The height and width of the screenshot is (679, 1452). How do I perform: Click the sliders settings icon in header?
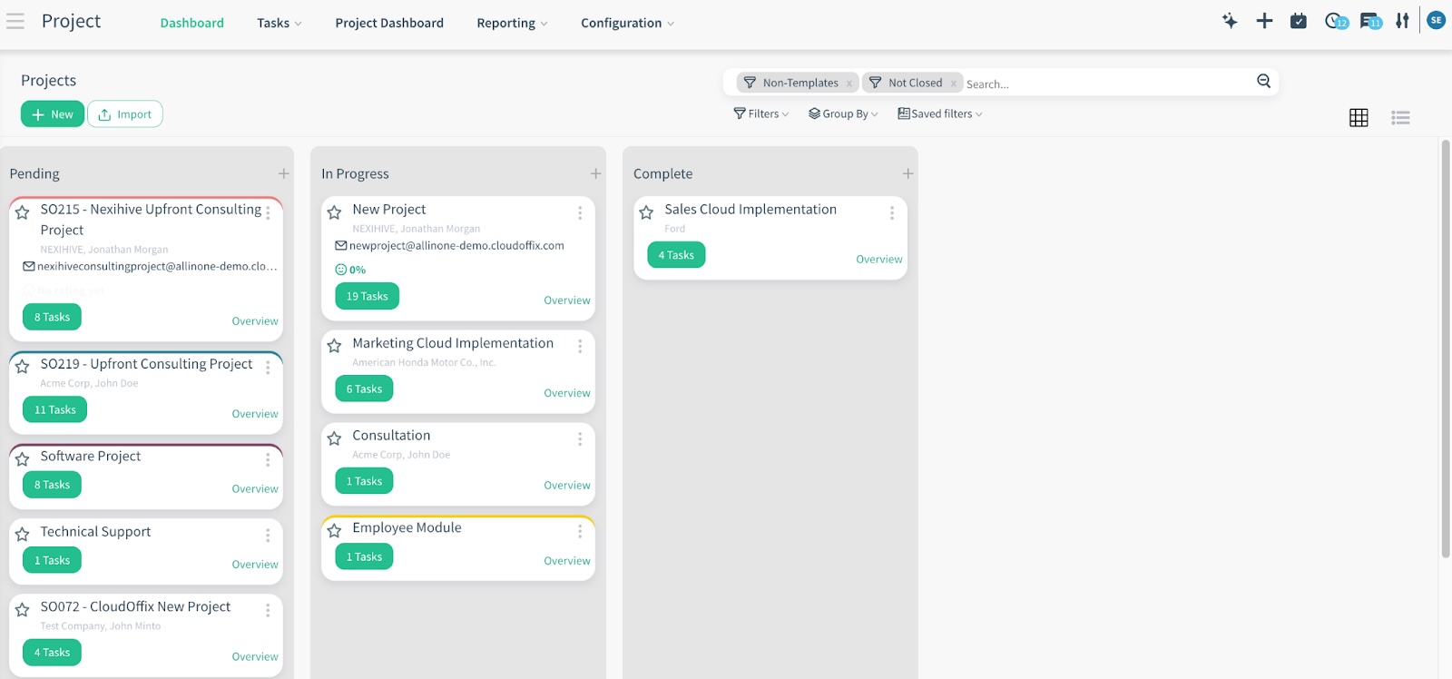pyautogui.click(x=1402, y=21)
